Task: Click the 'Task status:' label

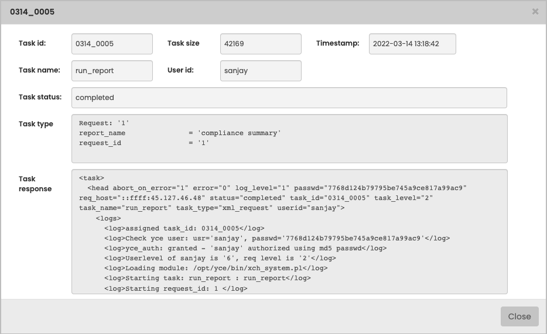Action: pos(40,97)
